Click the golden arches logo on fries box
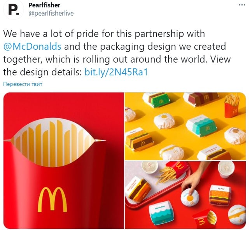This screenshot has width=250, height=232. [x=52, y=199]
